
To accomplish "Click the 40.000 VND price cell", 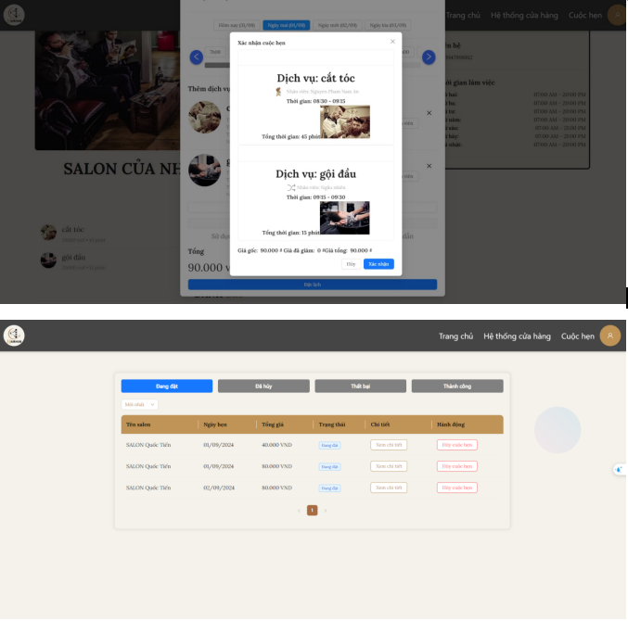I will pyautogui.click(x=276, y=445).
